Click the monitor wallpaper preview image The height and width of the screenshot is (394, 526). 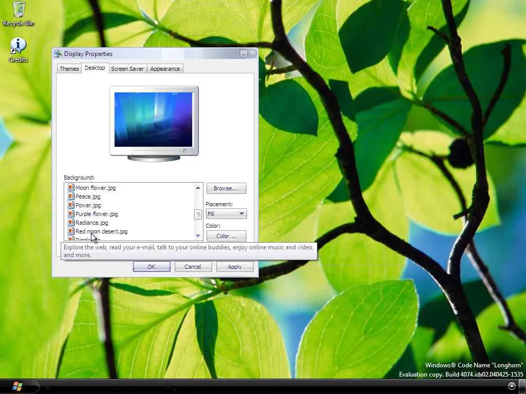point(154,120)
